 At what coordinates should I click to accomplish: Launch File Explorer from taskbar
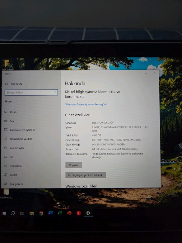[x=31, y=213]
